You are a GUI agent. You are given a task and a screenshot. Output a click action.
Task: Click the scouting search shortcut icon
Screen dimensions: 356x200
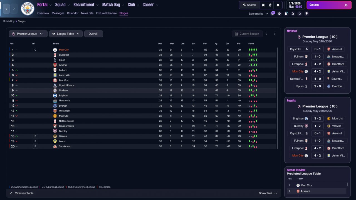coord(293,14)
